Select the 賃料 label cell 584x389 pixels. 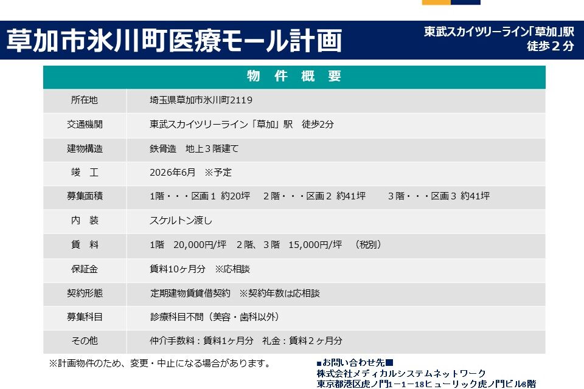coord(85,245)
